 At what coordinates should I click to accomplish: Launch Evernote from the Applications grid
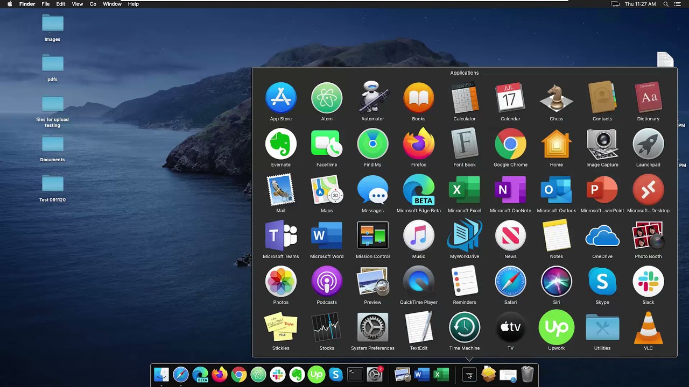coord(281,144)
